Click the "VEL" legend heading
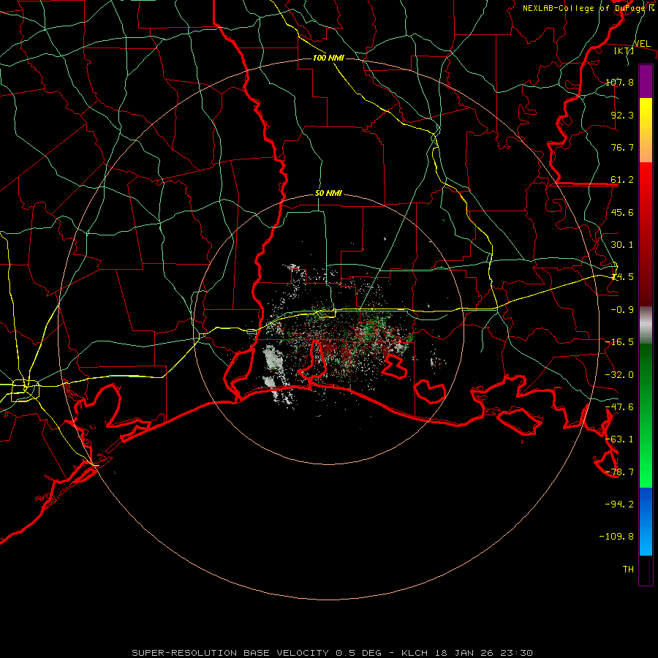The width and height of the screenshot is (658, 658). (x=642, y=44)
